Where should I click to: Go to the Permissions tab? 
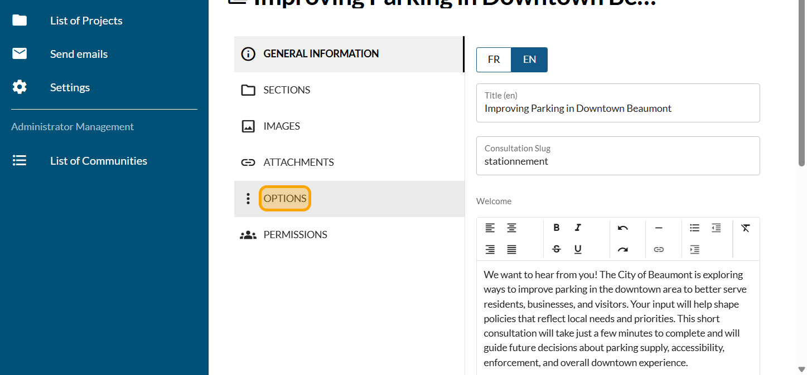pyautogui.click(x=295, y=235)
